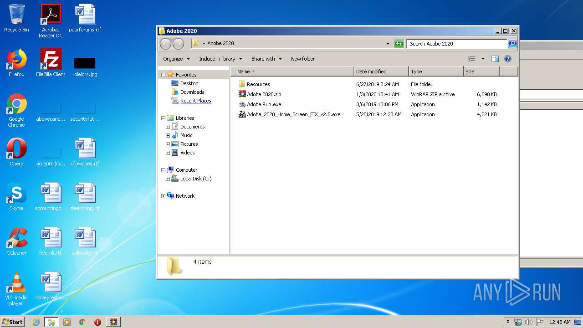
Task: Open poorforums.rtf desktop file
Action: point(85,18)
